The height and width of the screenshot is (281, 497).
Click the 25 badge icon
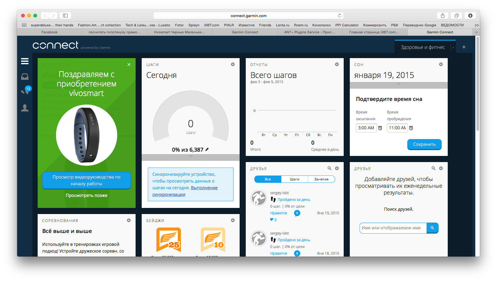click(169, 240)
